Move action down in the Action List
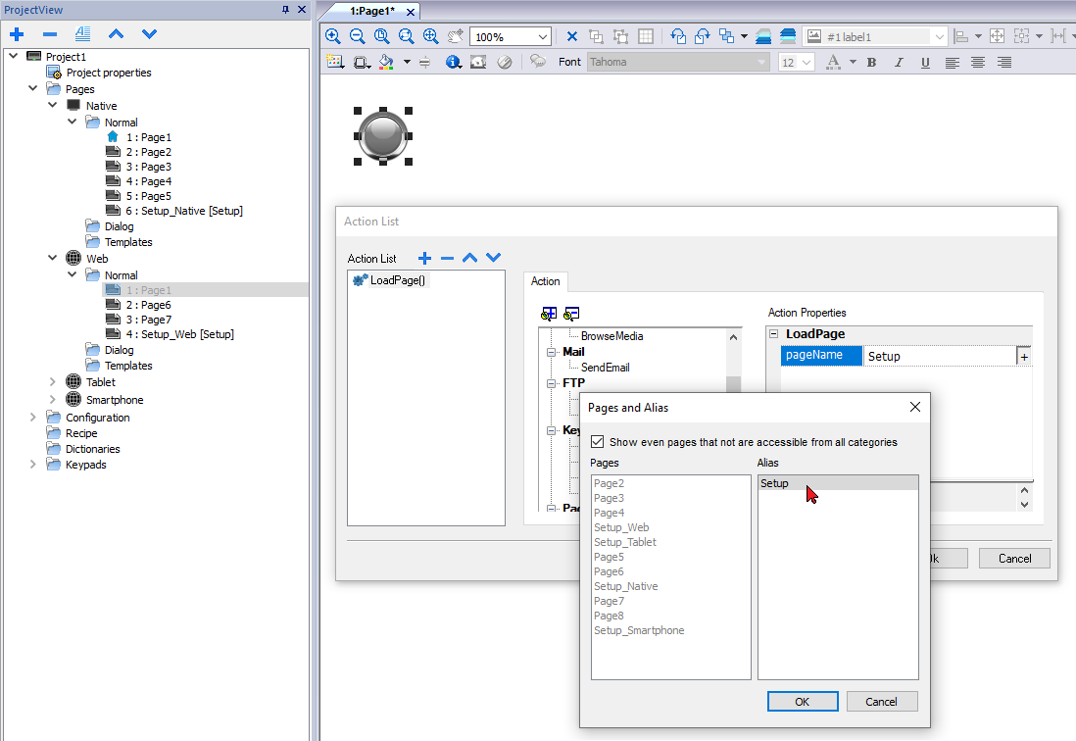Screen dimensions: 1076x741 click(494, 258)
